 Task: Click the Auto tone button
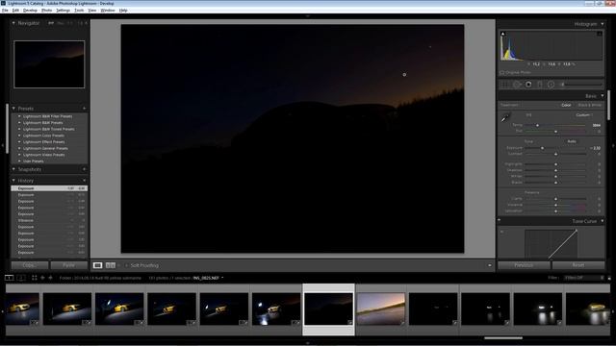tap(572, 141)
